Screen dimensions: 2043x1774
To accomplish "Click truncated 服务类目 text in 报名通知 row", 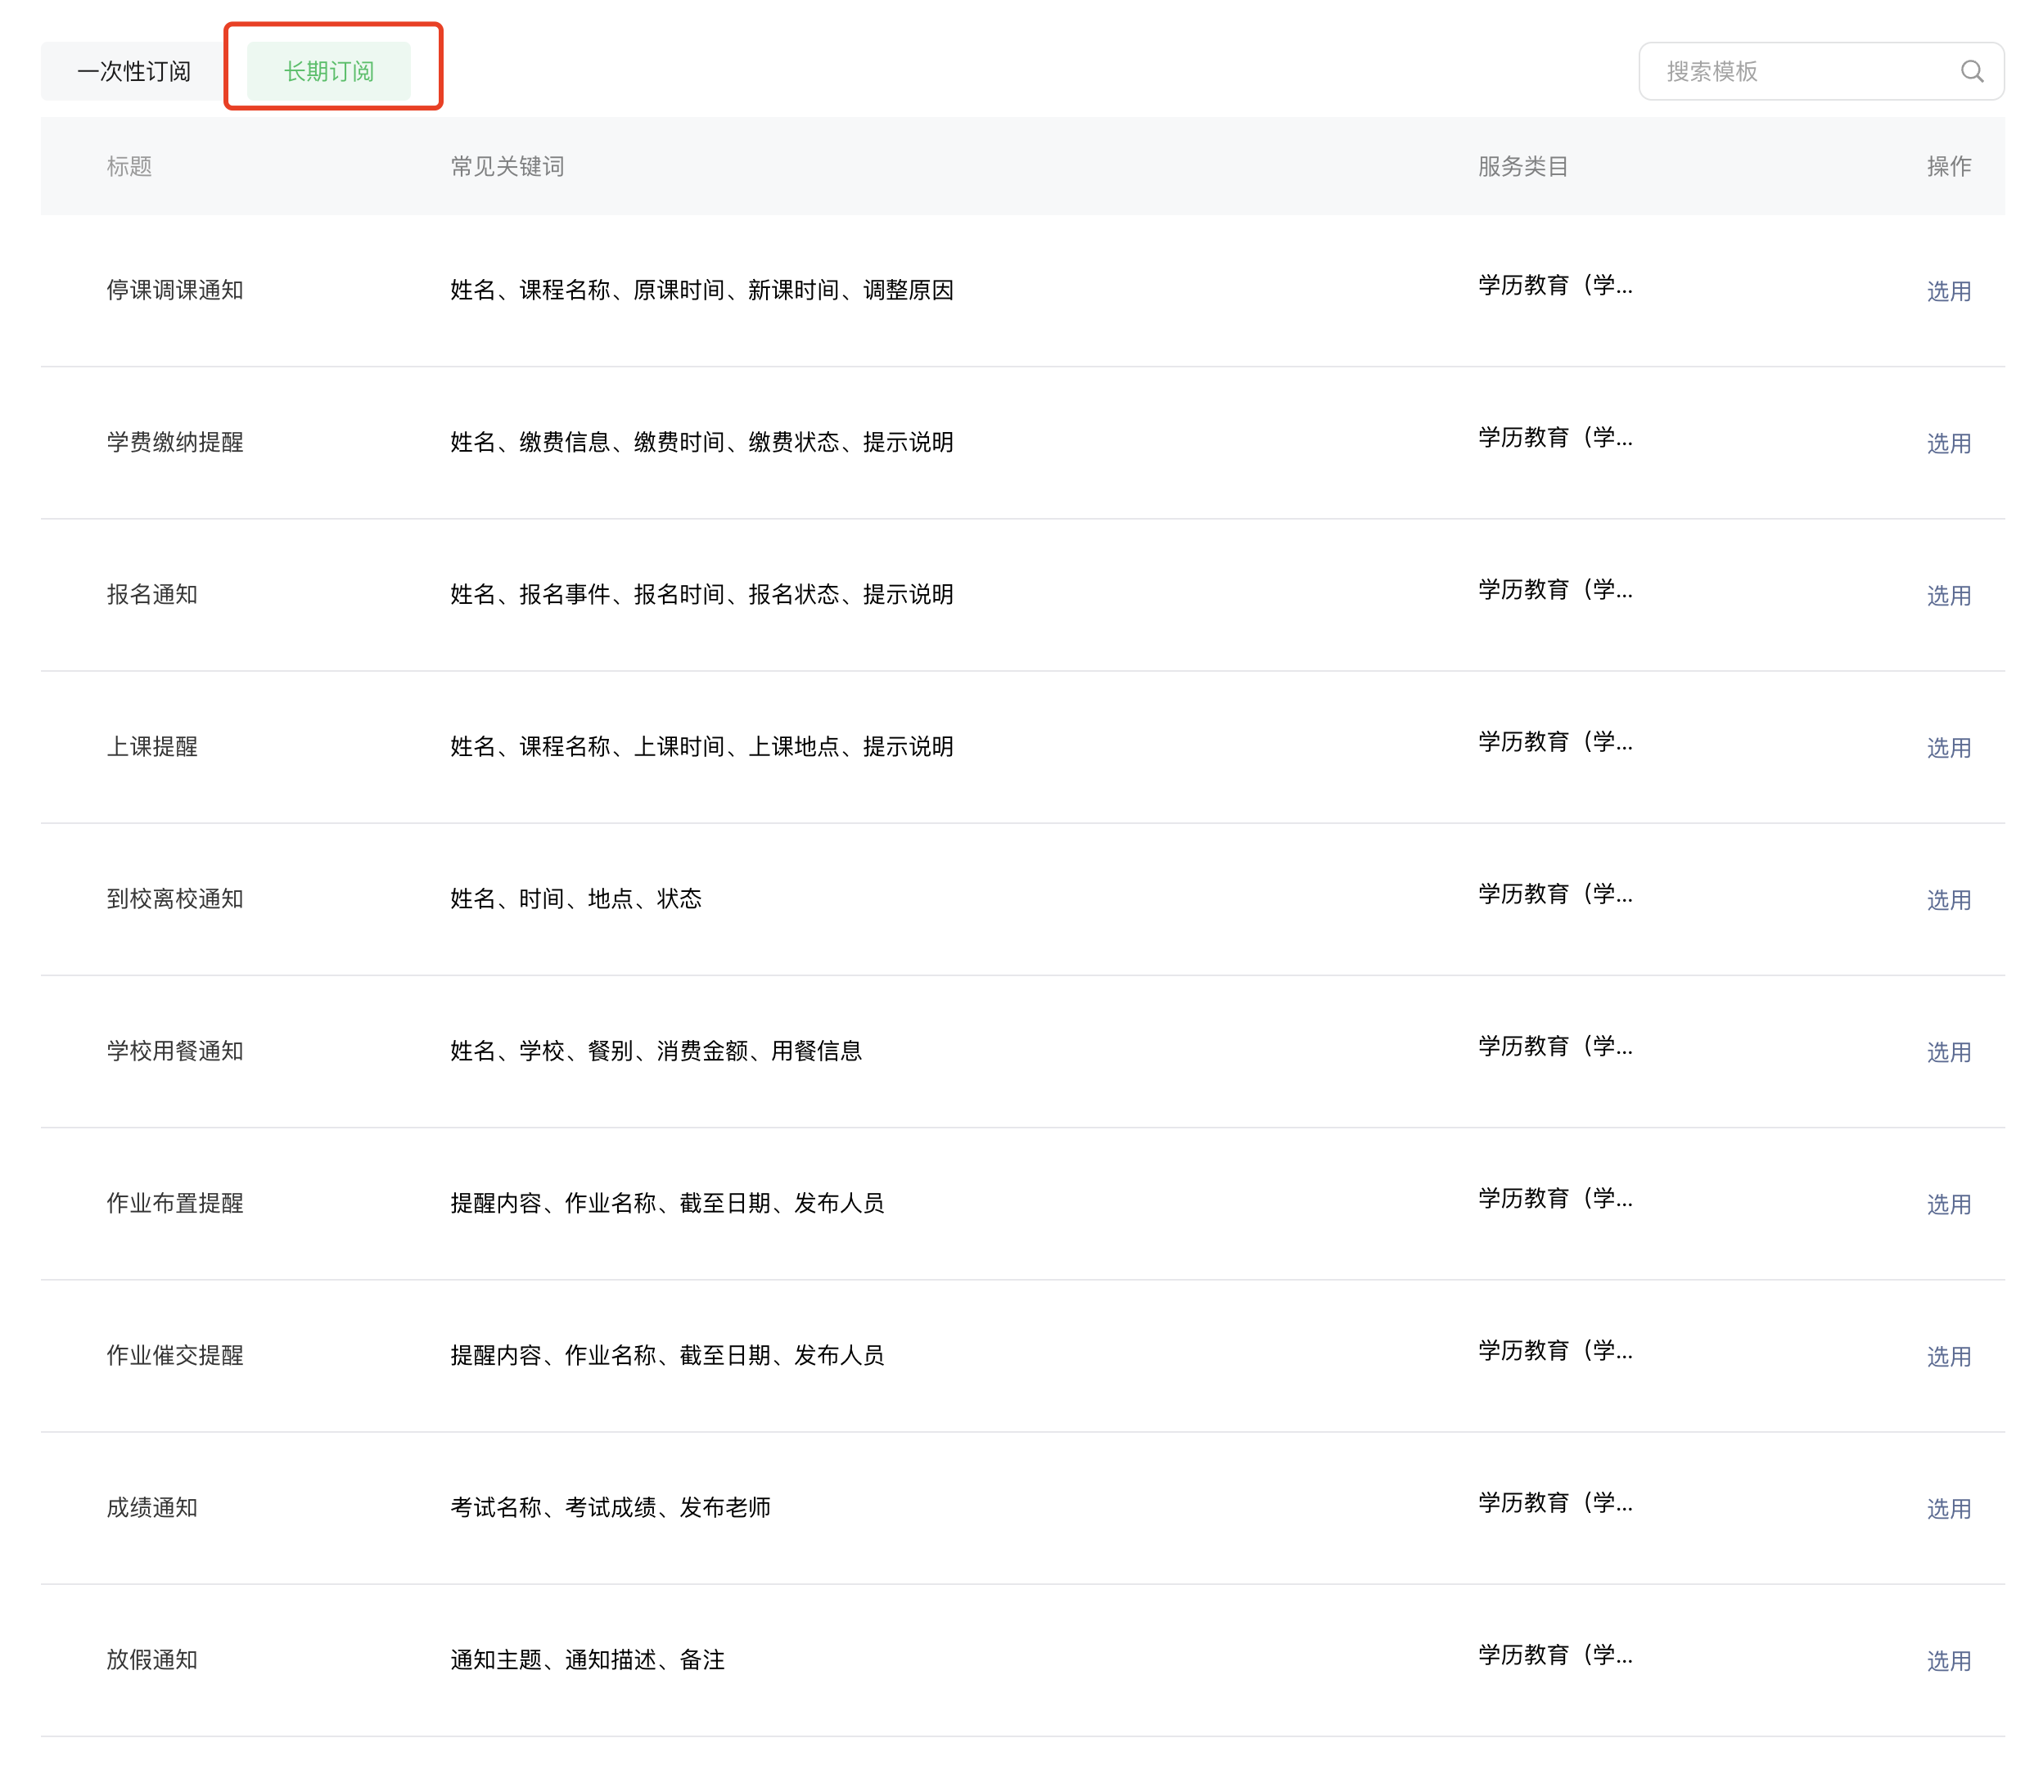I will click(1555, 590).
